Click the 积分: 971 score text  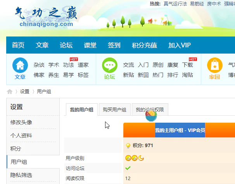143,146
